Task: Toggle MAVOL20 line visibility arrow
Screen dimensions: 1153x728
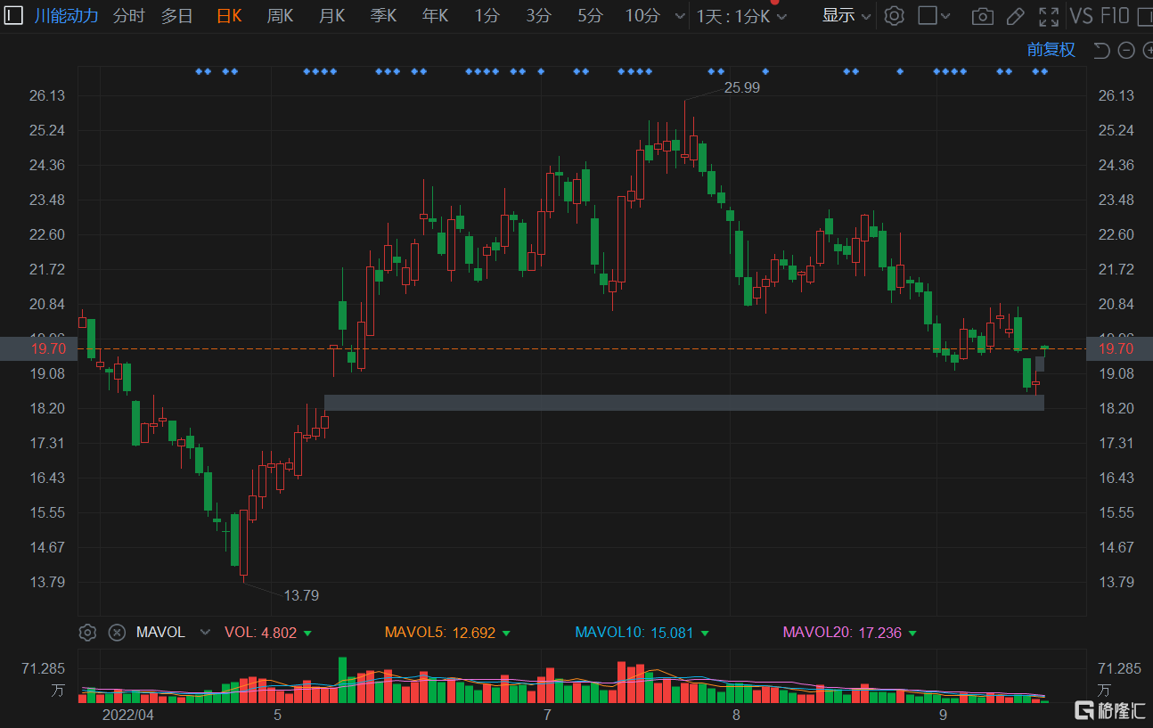Action: point(912,634)
